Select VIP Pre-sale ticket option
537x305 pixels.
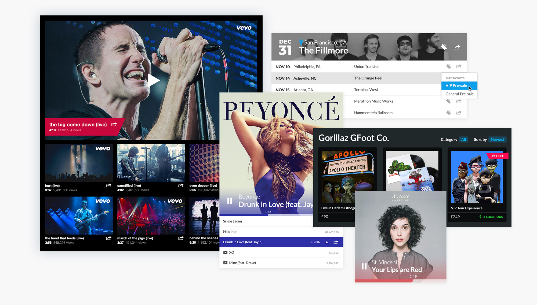[x=459, y=85]
